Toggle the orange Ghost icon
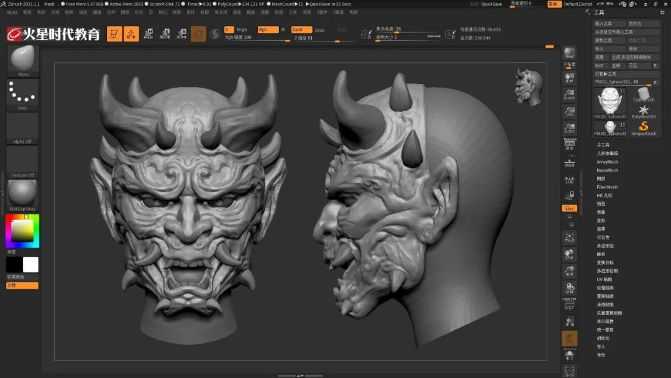Image resolution: width=671 pixels, height=378 pixels. coord(569,338)
